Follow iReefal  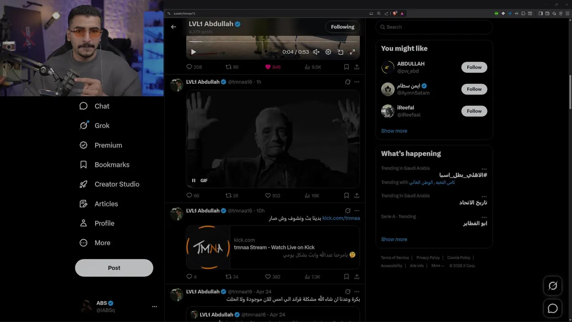coord(474,111)
